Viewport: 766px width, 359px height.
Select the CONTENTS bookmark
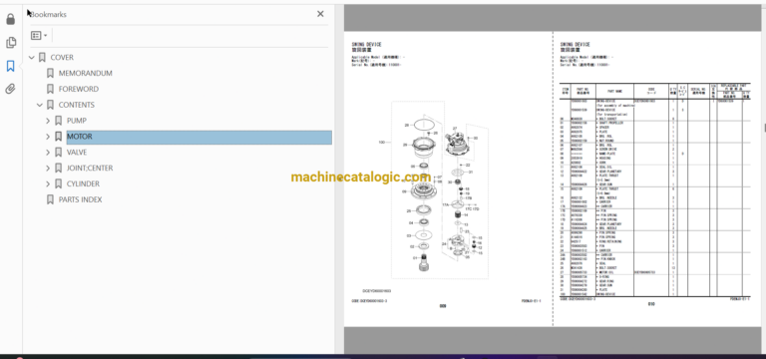tap(77, 105)
